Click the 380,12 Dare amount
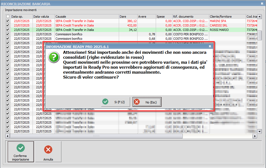This screenshot has width=266, height=168. tap(132, 21)
